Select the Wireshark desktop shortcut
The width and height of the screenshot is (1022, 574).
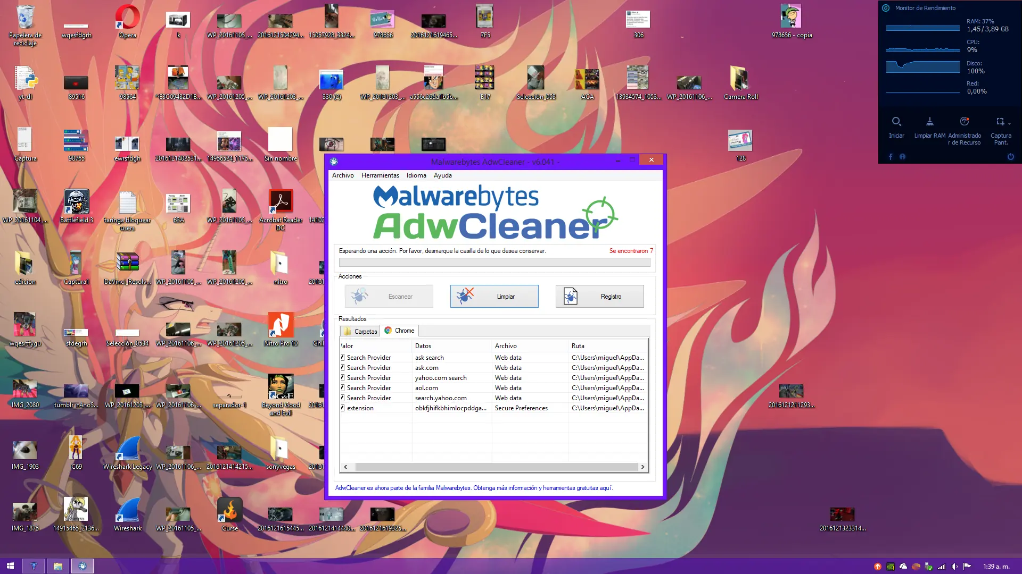[x=127, y=514]
